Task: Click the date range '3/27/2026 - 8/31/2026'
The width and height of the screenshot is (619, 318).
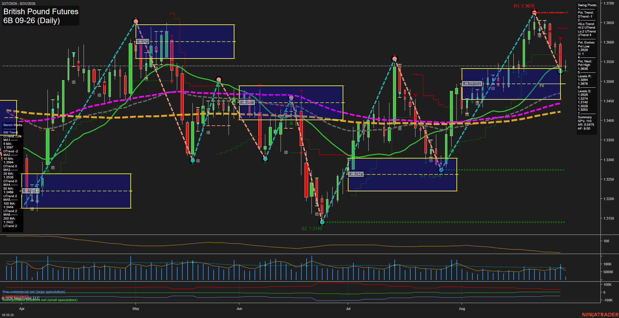Action: point(18,4)
